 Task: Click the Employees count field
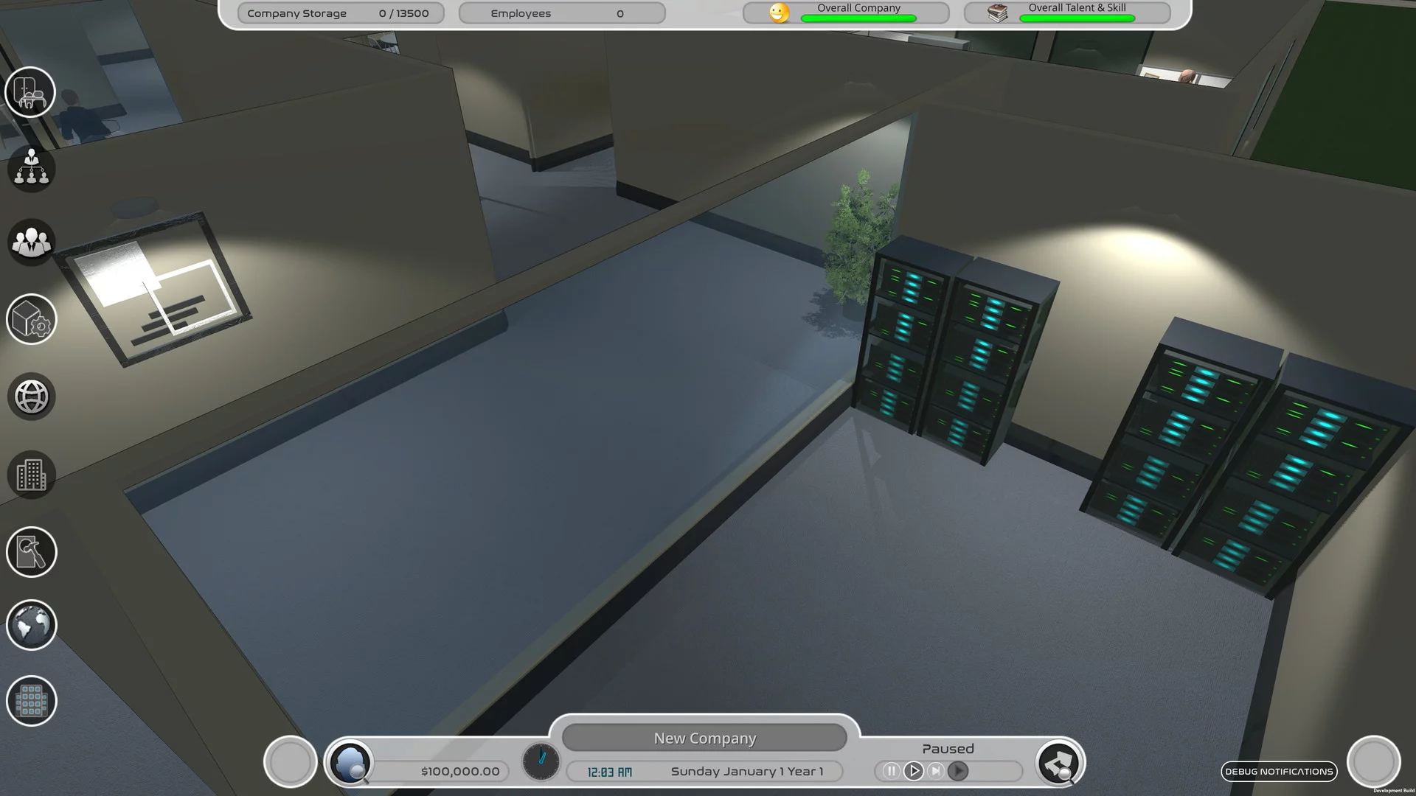click(x=562, y=13)
